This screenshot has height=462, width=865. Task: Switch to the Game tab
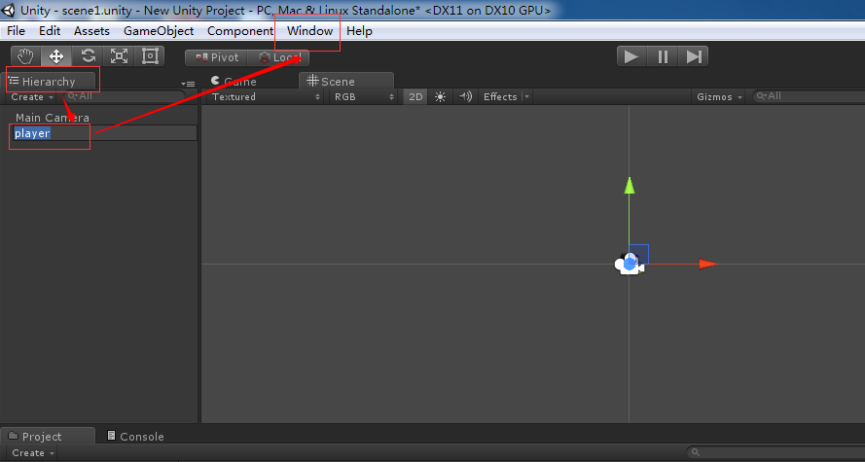pos(234,82)
